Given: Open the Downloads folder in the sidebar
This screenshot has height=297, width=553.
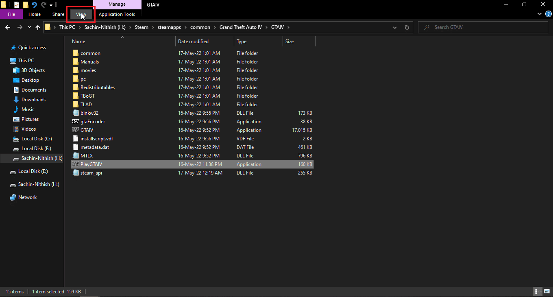Looking at the screenshot, I should (x=33, y=100).
